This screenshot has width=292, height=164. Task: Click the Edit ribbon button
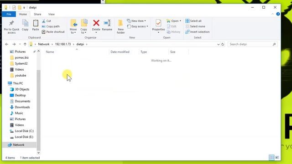tap(172, 26)
